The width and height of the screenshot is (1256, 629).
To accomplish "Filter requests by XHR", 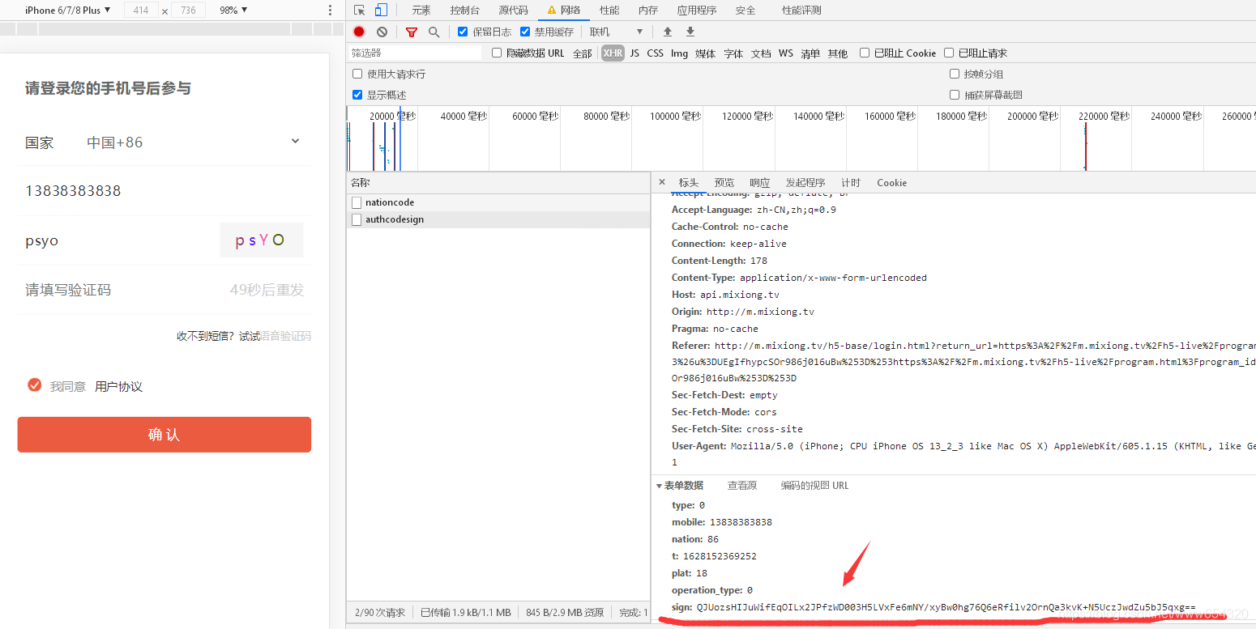I will (x=613, y=53).
